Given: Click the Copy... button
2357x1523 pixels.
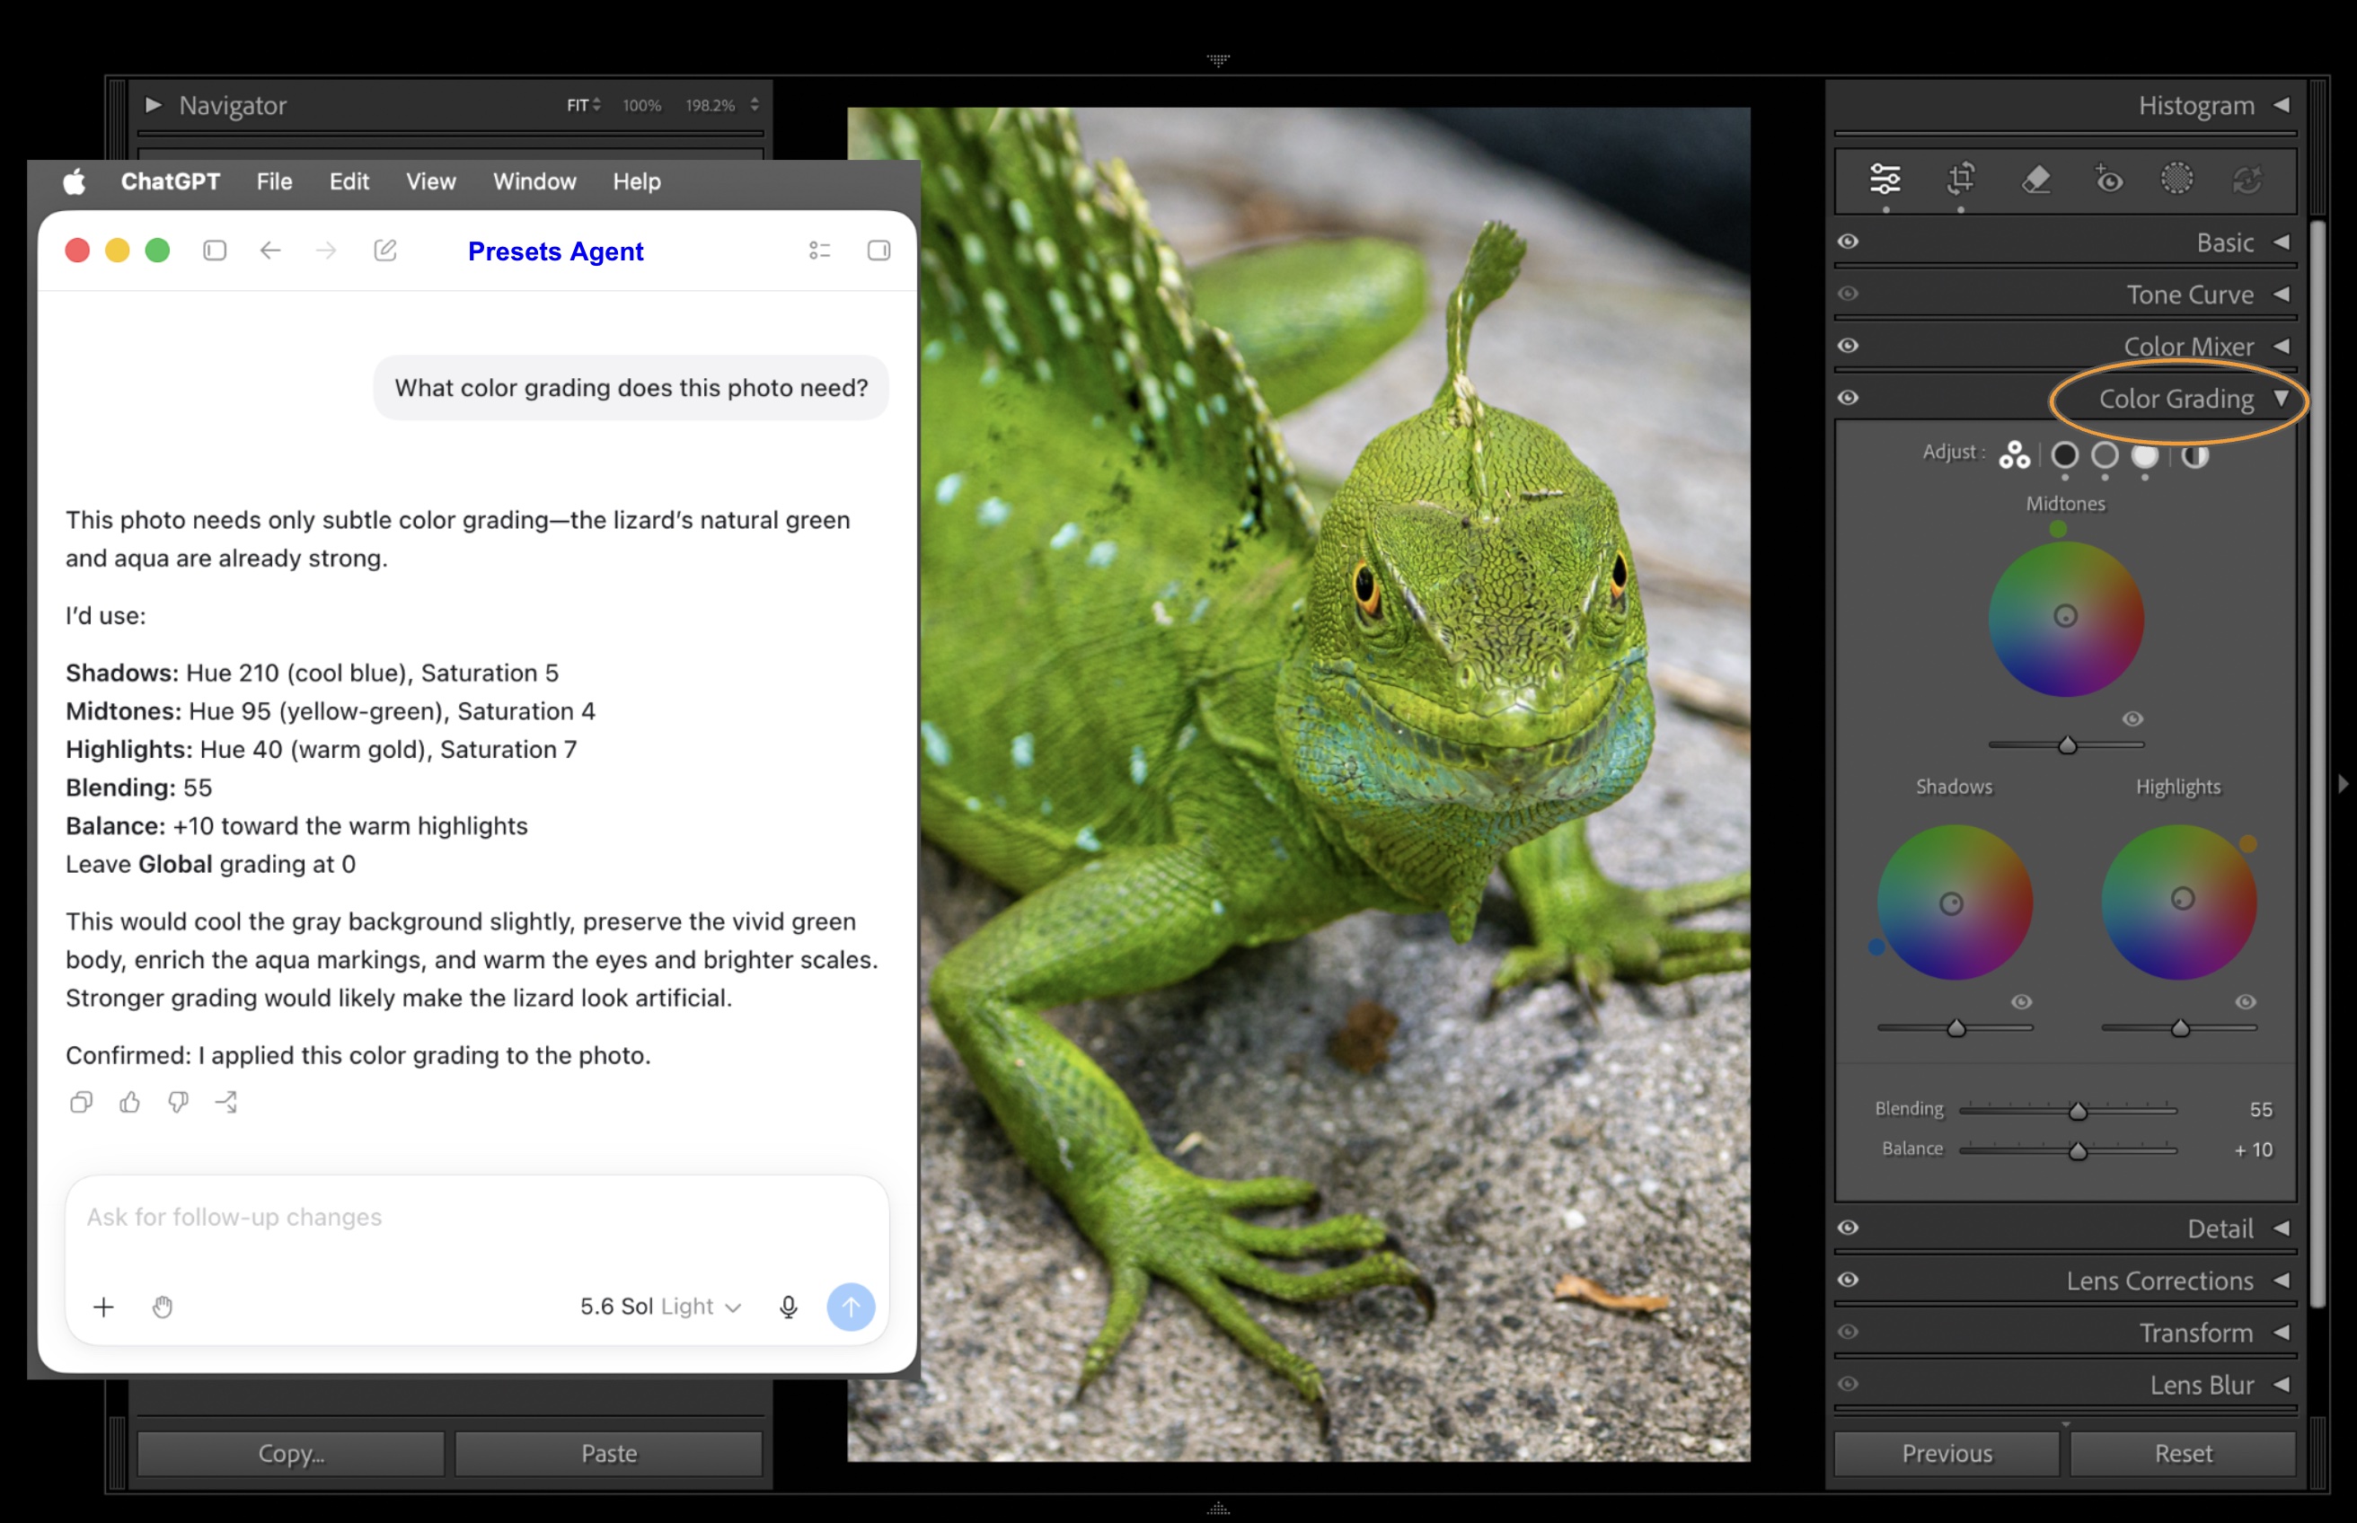Looking at the screenshot, I should pos(291,1454).
